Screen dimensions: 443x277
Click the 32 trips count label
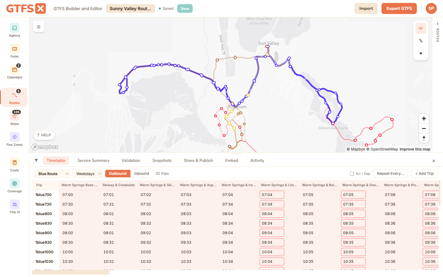[x=162, y=174]
